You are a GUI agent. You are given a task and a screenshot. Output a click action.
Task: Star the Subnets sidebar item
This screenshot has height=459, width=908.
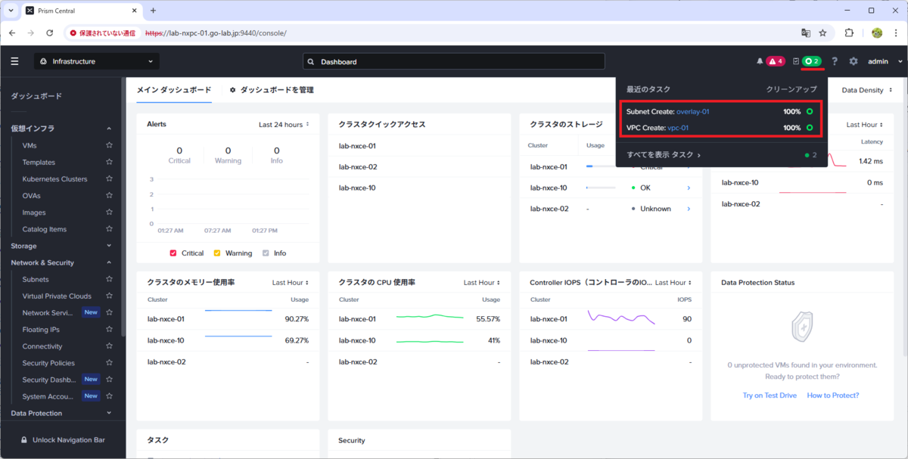pos(109,279)
